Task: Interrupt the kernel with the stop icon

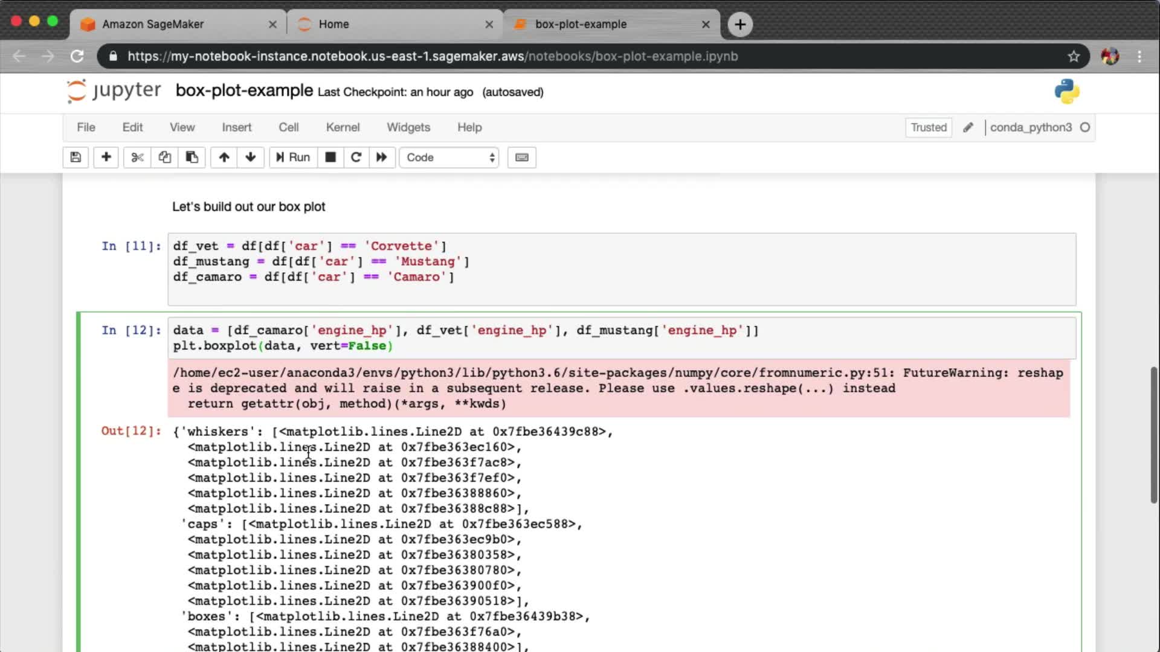Action: [330, 158]
